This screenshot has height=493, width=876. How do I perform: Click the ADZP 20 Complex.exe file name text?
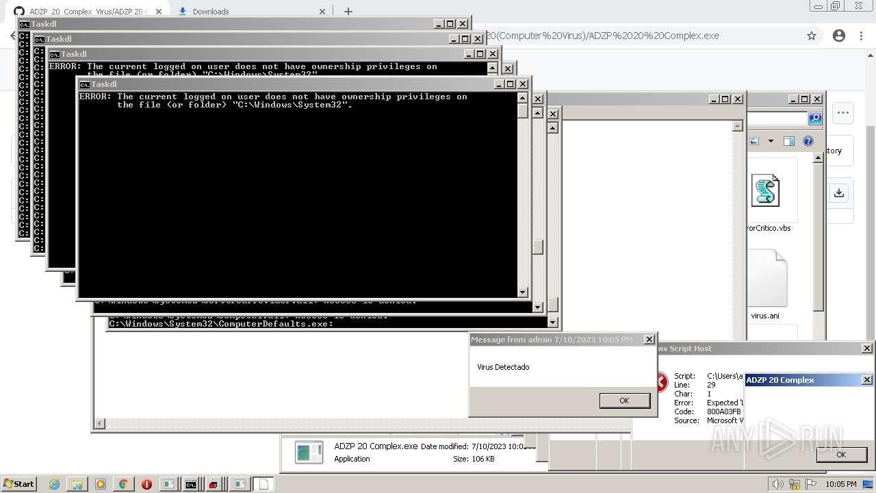click(x=376, y=446)
